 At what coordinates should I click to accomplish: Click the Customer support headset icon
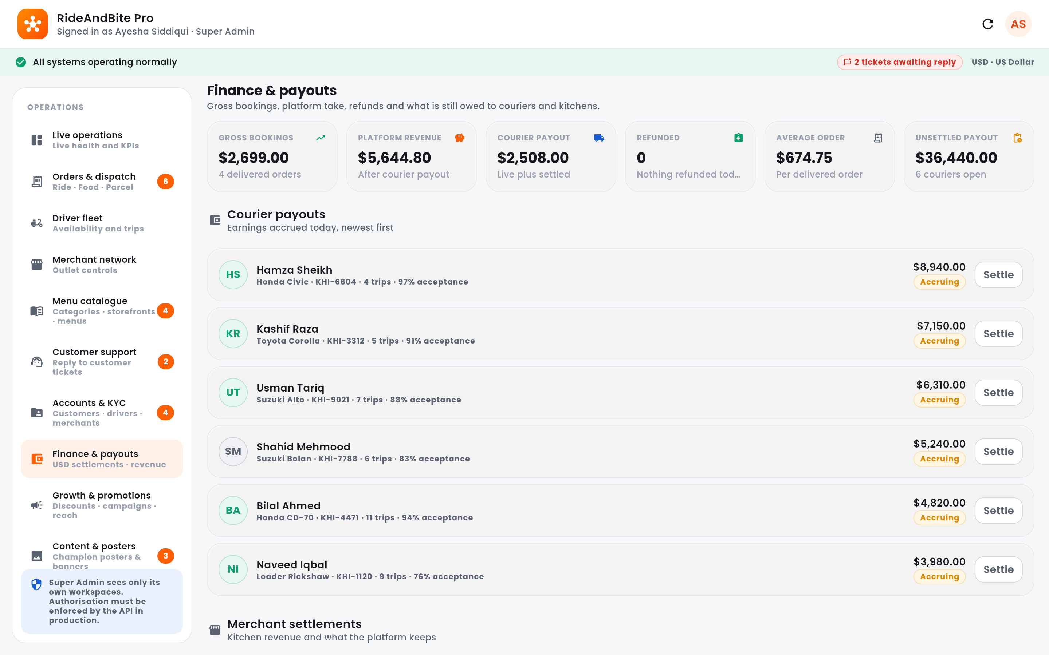tap(37, 362)
